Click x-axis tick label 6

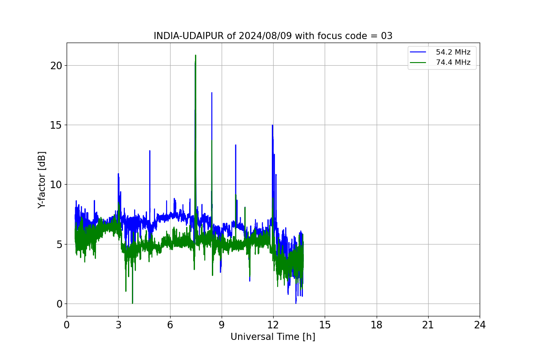pyautogui.click(x=170, y=325)
